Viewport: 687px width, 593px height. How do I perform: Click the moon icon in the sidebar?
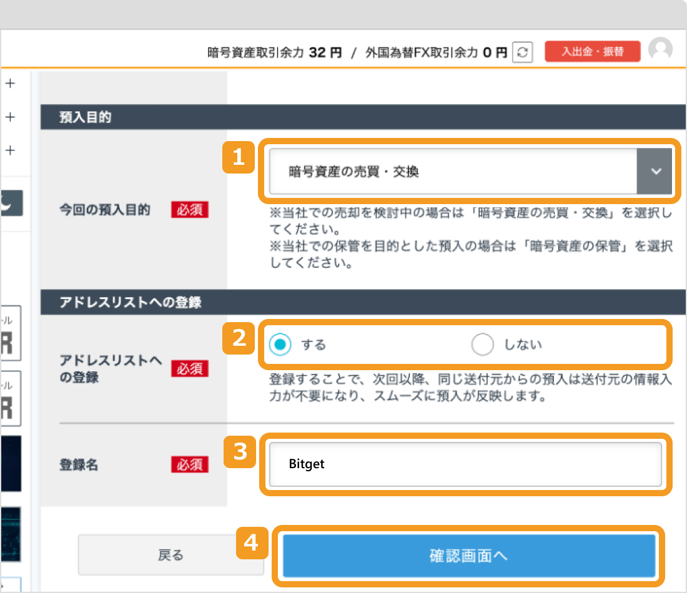(x=11, y=203)
